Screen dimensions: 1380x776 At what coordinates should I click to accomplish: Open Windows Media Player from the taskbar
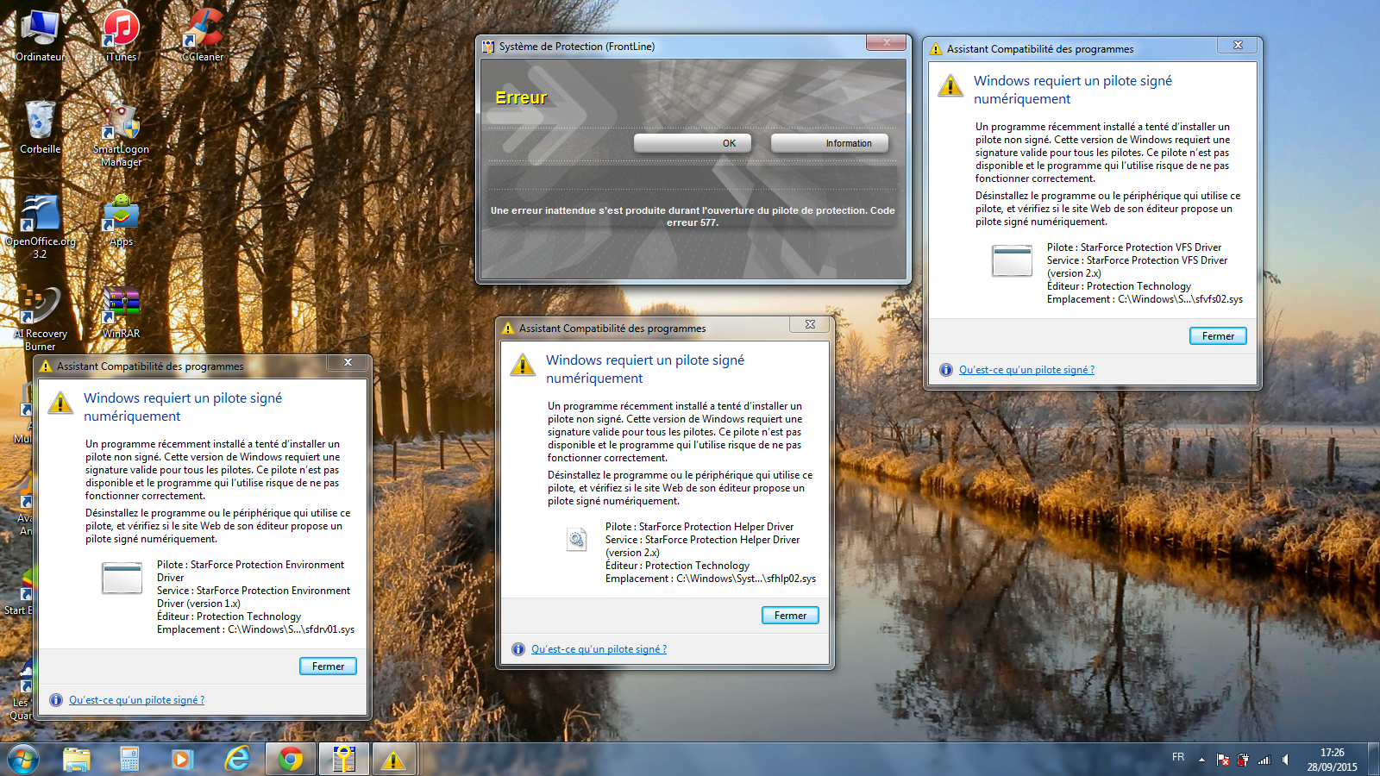point(181,760)
